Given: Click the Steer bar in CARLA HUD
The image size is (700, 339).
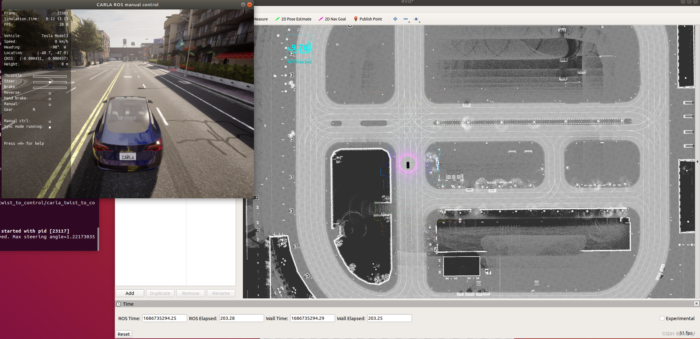Looking at the screenshot, I should (50, 82).
